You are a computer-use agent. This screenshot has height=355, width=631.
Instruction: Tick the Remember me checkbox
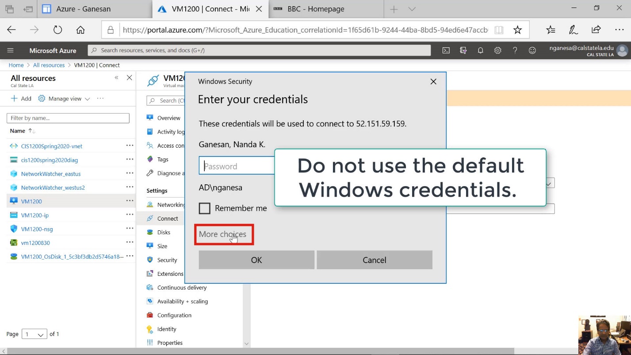coord(204,208)
